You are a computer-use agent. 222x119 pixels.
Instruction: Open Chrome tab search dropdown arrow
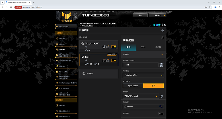click(x=2, y=2)
